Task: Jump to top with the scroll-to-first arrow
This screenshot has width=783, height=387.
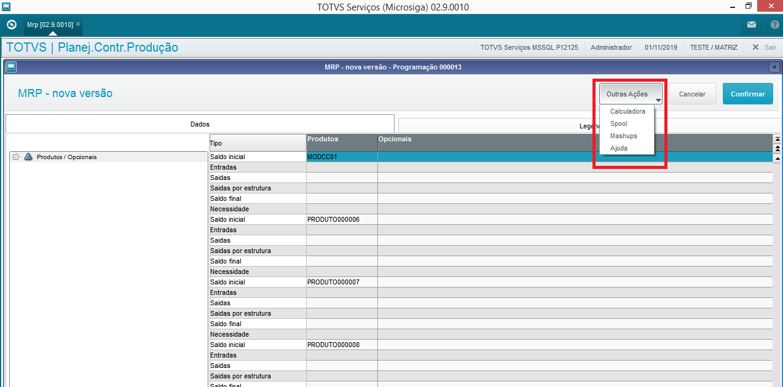Action: click(777, 139)
